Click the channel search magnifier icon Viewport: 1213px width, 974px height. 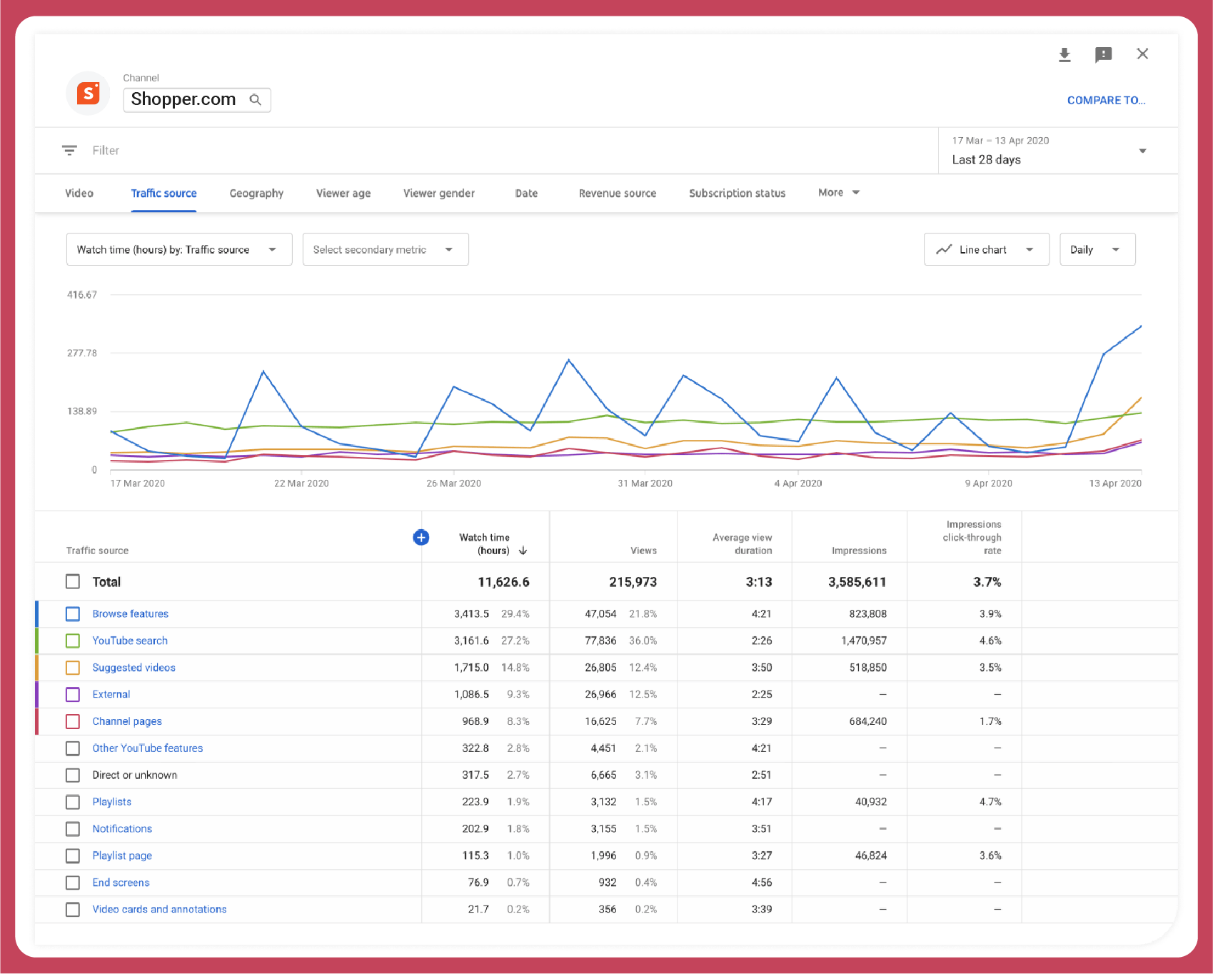coord(255,99)
